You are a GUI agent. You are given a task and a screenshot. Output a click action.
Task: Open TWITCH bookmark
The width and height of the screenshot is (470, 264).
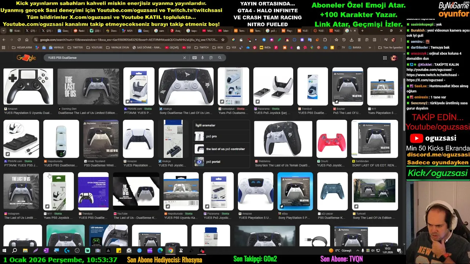tap(202, 47)
